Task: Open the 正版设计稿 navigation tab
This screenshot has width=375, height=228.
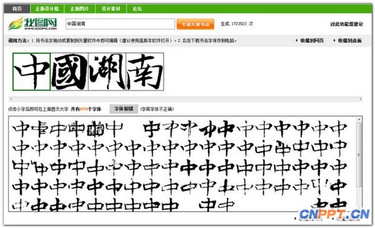Action: tap(47, 9)
